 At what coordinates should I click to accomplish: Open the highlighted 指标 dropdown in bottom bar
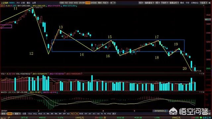pos(11,114)
